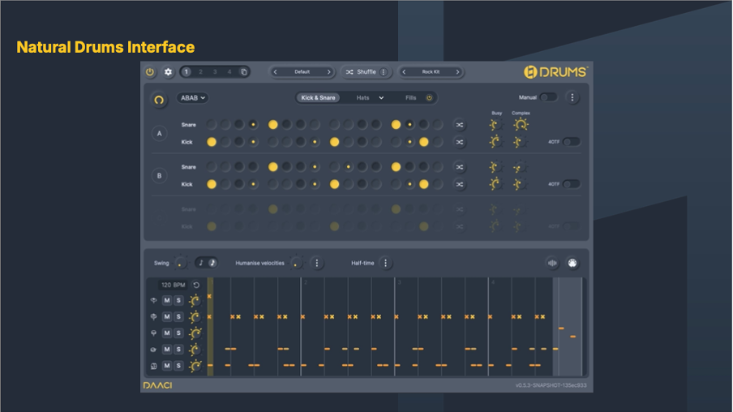
Task: Click the DRUMS logo top-right
Action: click(555, 72)
